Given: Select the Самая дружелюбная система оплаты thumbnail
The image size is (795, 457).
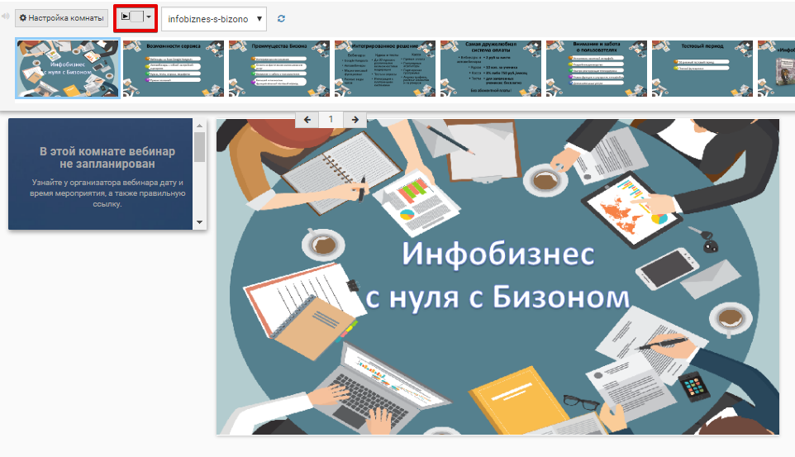Looking at the screenshot, I should pos(491,68).
